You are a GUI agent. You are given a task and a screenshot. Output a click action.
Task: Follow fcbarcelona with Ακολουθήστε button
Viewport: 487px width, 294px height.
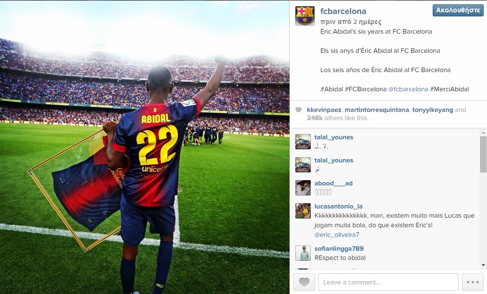[458, 10]
